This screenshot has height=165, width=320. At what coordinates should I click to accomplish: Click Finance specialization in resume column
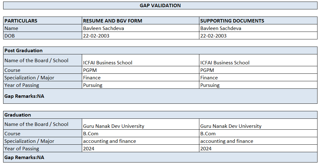(x=92, y=77)
